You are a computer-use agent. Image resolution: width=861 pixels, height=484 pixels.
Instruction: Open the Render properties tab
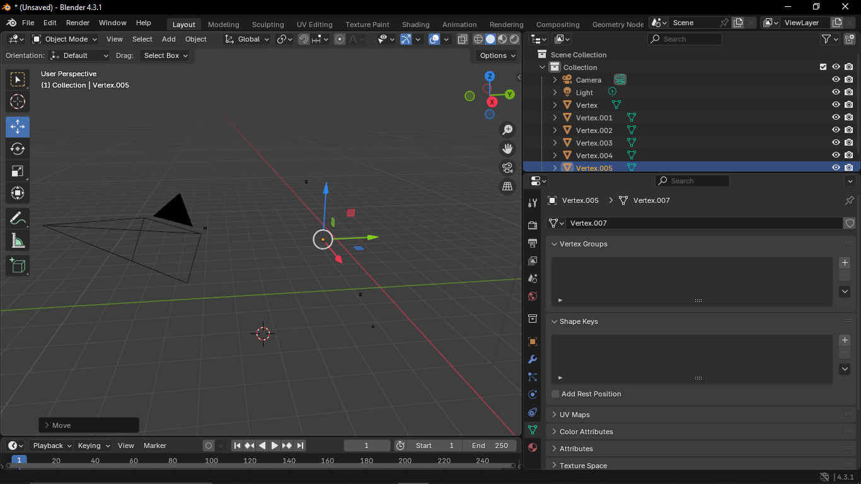coord(533,225)
